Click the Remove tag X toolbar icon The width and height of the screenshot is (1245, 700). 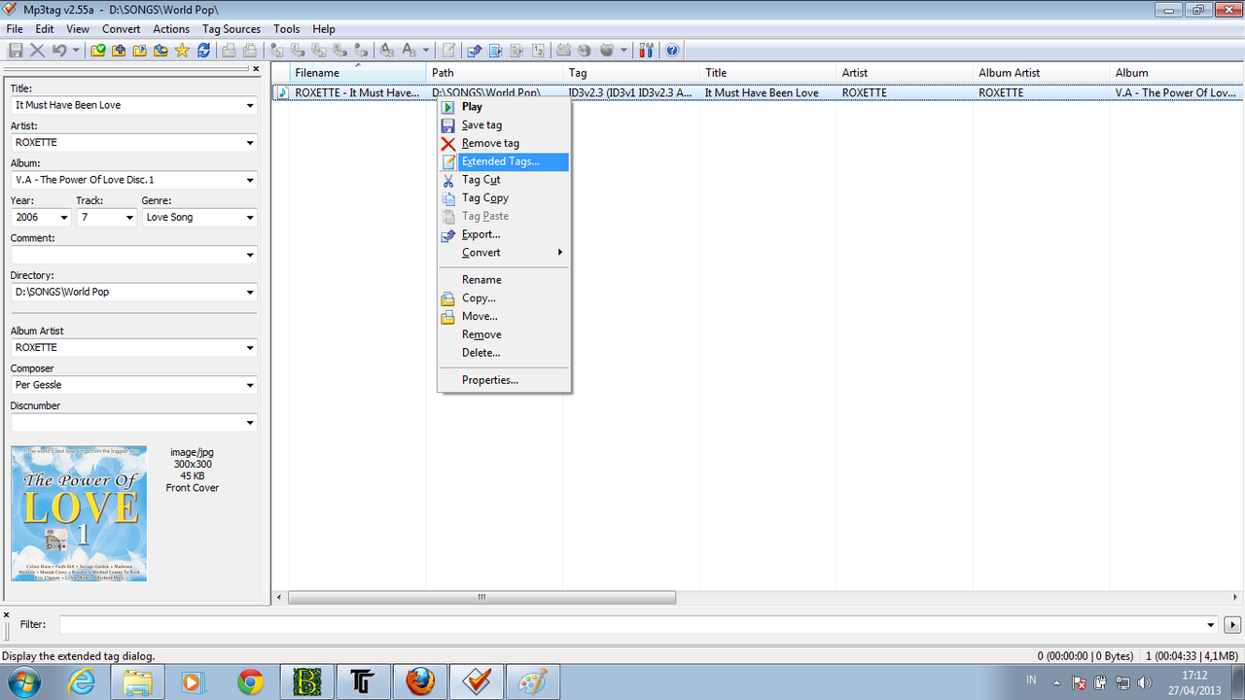pos(37,51)
